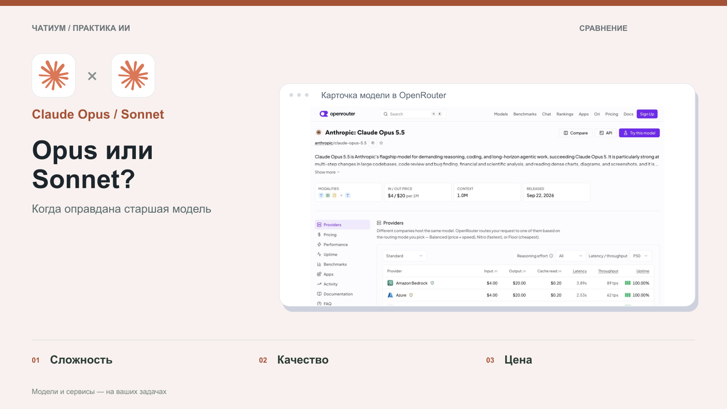Screen dimensions: 727x409
Task: Click the Anthropic avatar beside the model title
Action: pyautogui.click(x=319, y=133)
